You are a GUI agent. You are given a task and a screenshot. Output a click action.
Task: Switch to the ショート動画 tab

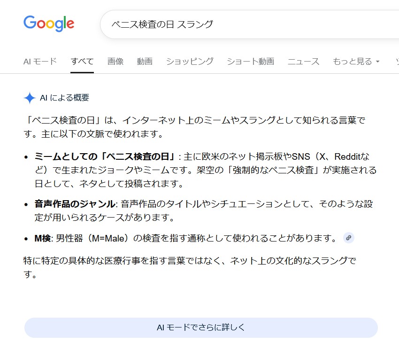[x=250, y=61]
